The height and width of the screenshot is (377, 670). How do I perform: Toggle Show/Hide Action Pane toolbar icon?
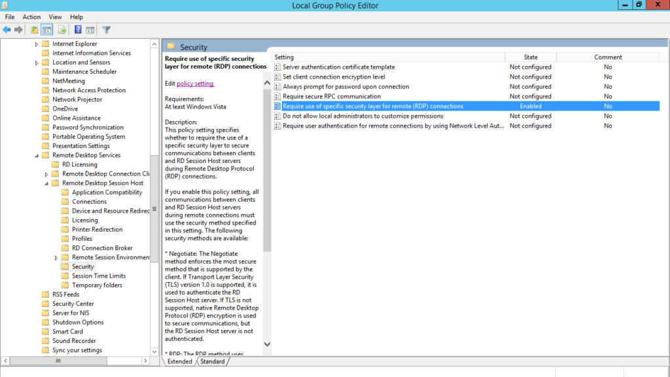pos(90,29)
